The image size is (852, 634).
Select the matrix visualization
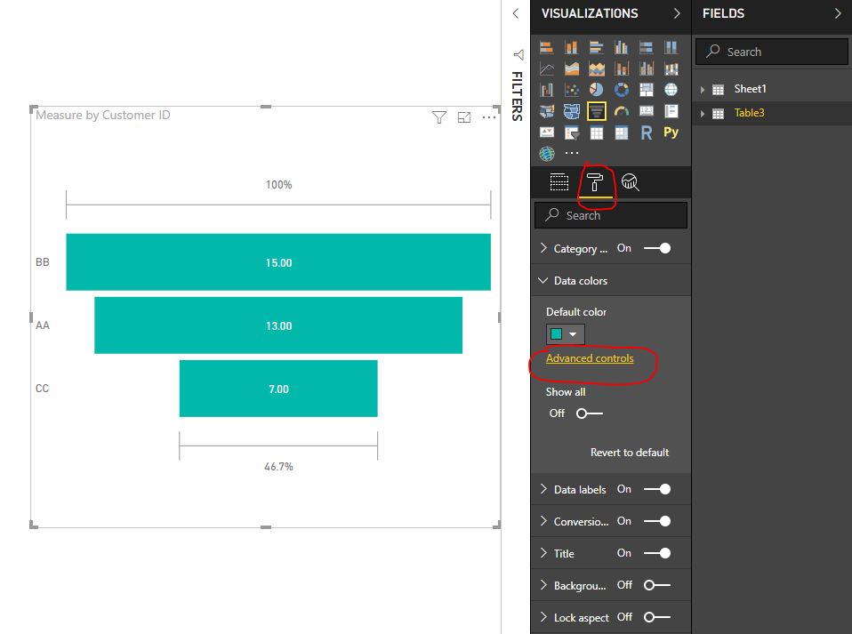621,132
